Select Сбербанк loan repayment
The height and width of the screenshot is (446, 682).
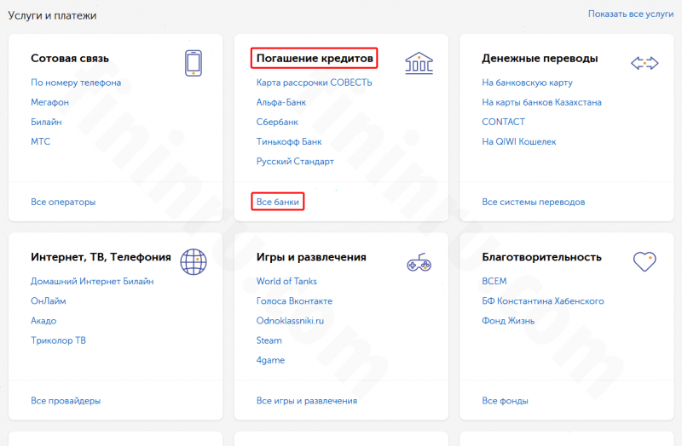(x=277, y=122)
